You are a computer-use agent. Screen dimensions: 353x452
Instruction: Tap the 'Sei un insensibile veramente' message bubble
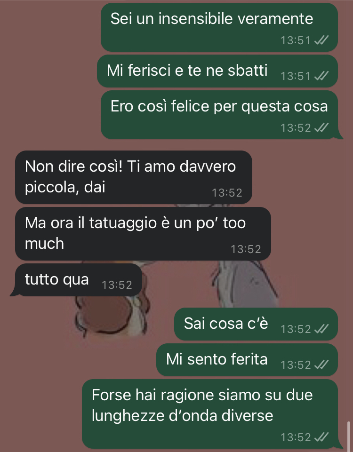(219, 27)
